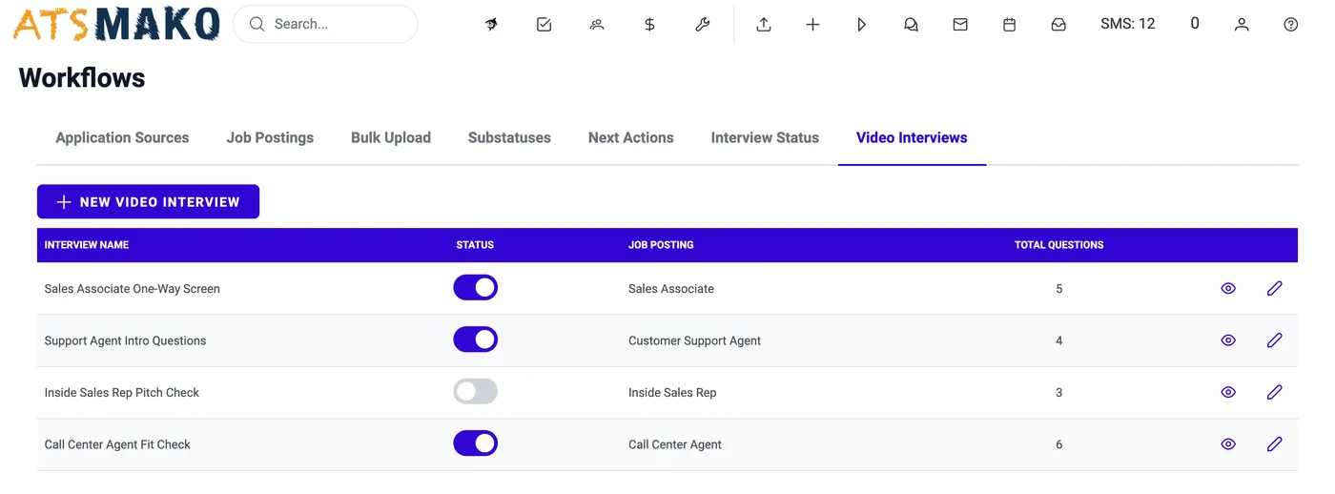
Task: Disable Support Agent Intro Questions status toggle
Action: tap(475, 340)
